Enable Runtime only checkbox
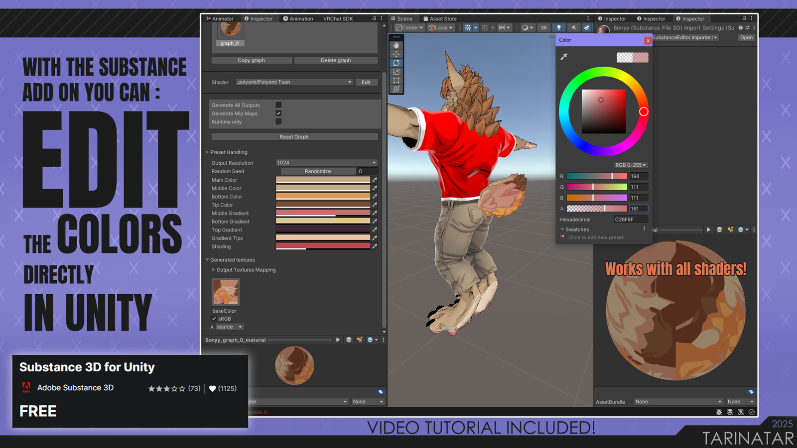The image size is (797, 448). (278, 122)
